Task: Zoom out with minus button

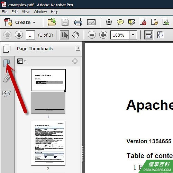Action: pyautogui.click(x=92, y=35)
